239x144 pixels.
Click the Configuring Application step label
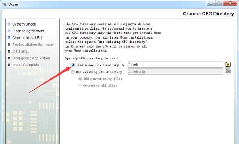[x=31, y=58]
